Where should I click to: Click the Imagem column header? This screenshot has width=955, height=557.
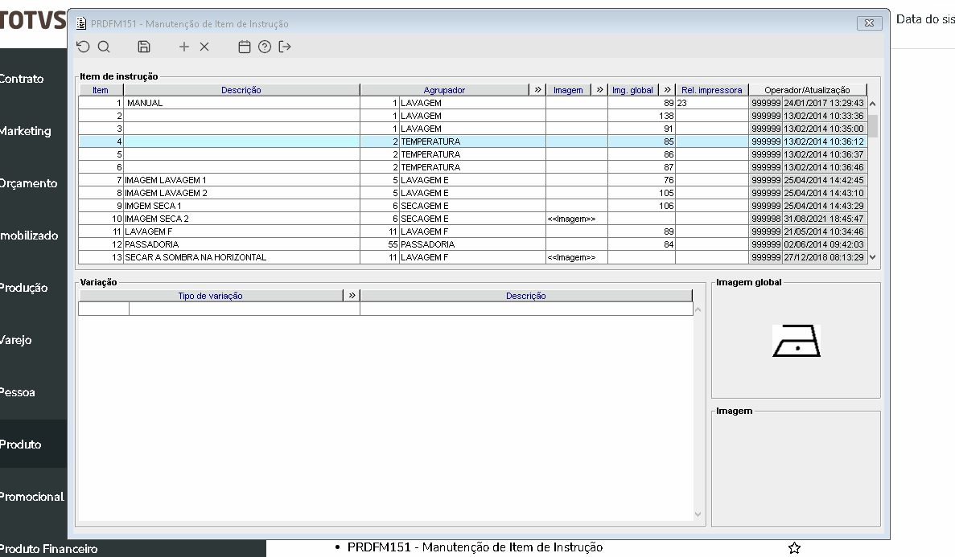568,90
